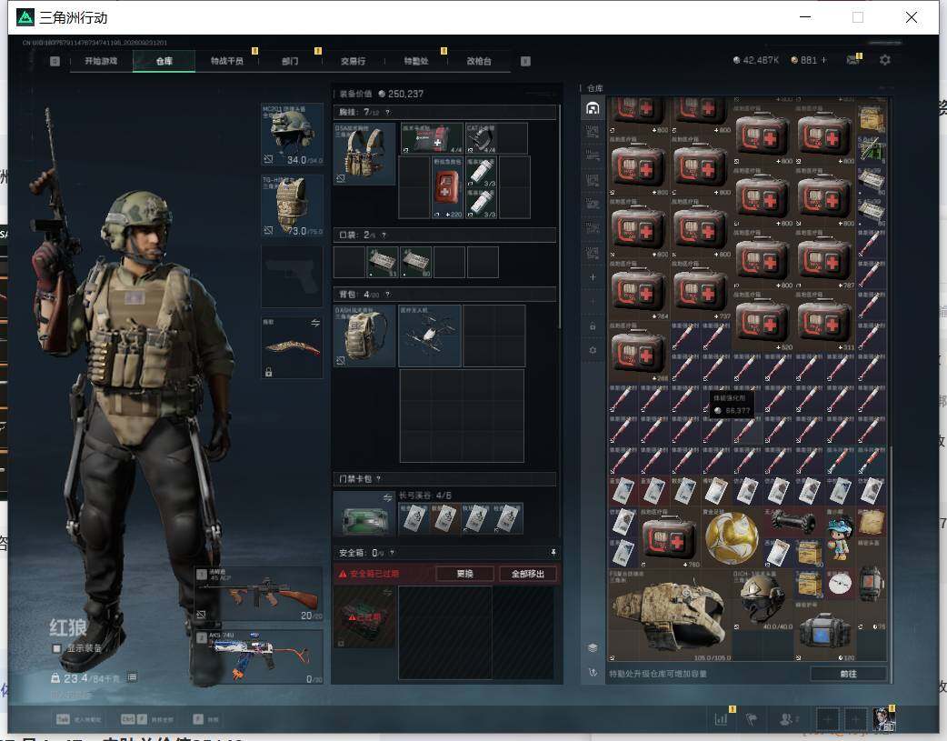
Task: Click the 更换 safe box button
Action: pos(464,574)
